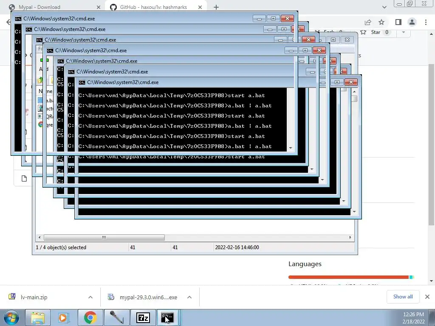Click the GitHub page scrollbar up arrow
Screen dimensions: 435x326
[x=431, y=34]
